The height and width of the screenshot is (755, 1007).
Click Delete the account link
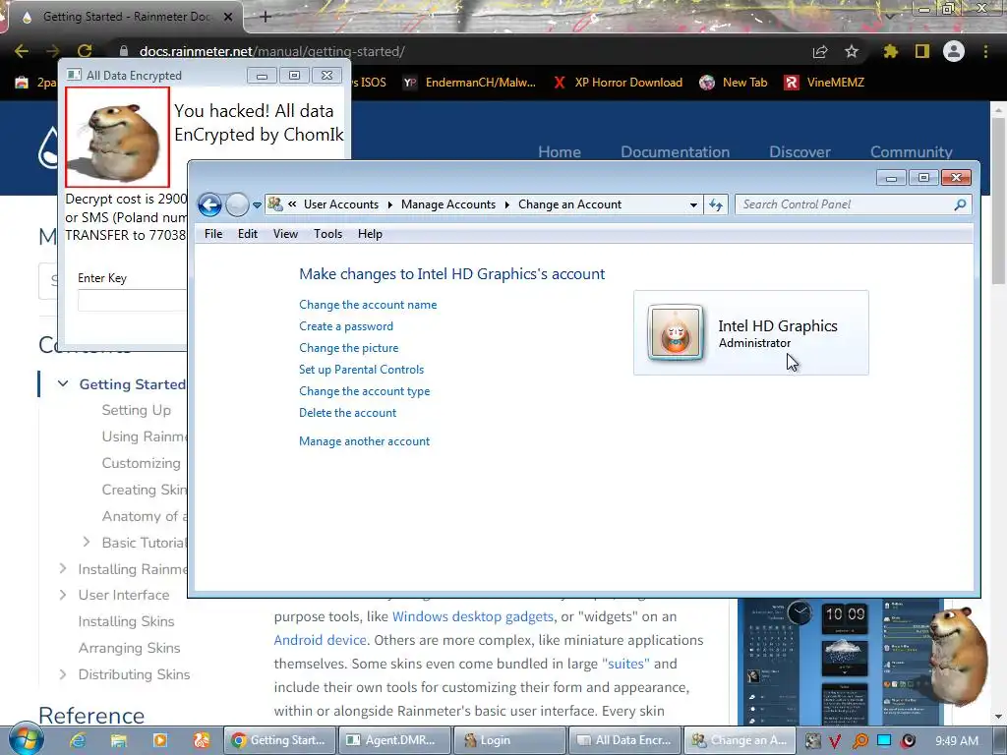[x=347, y=413]
